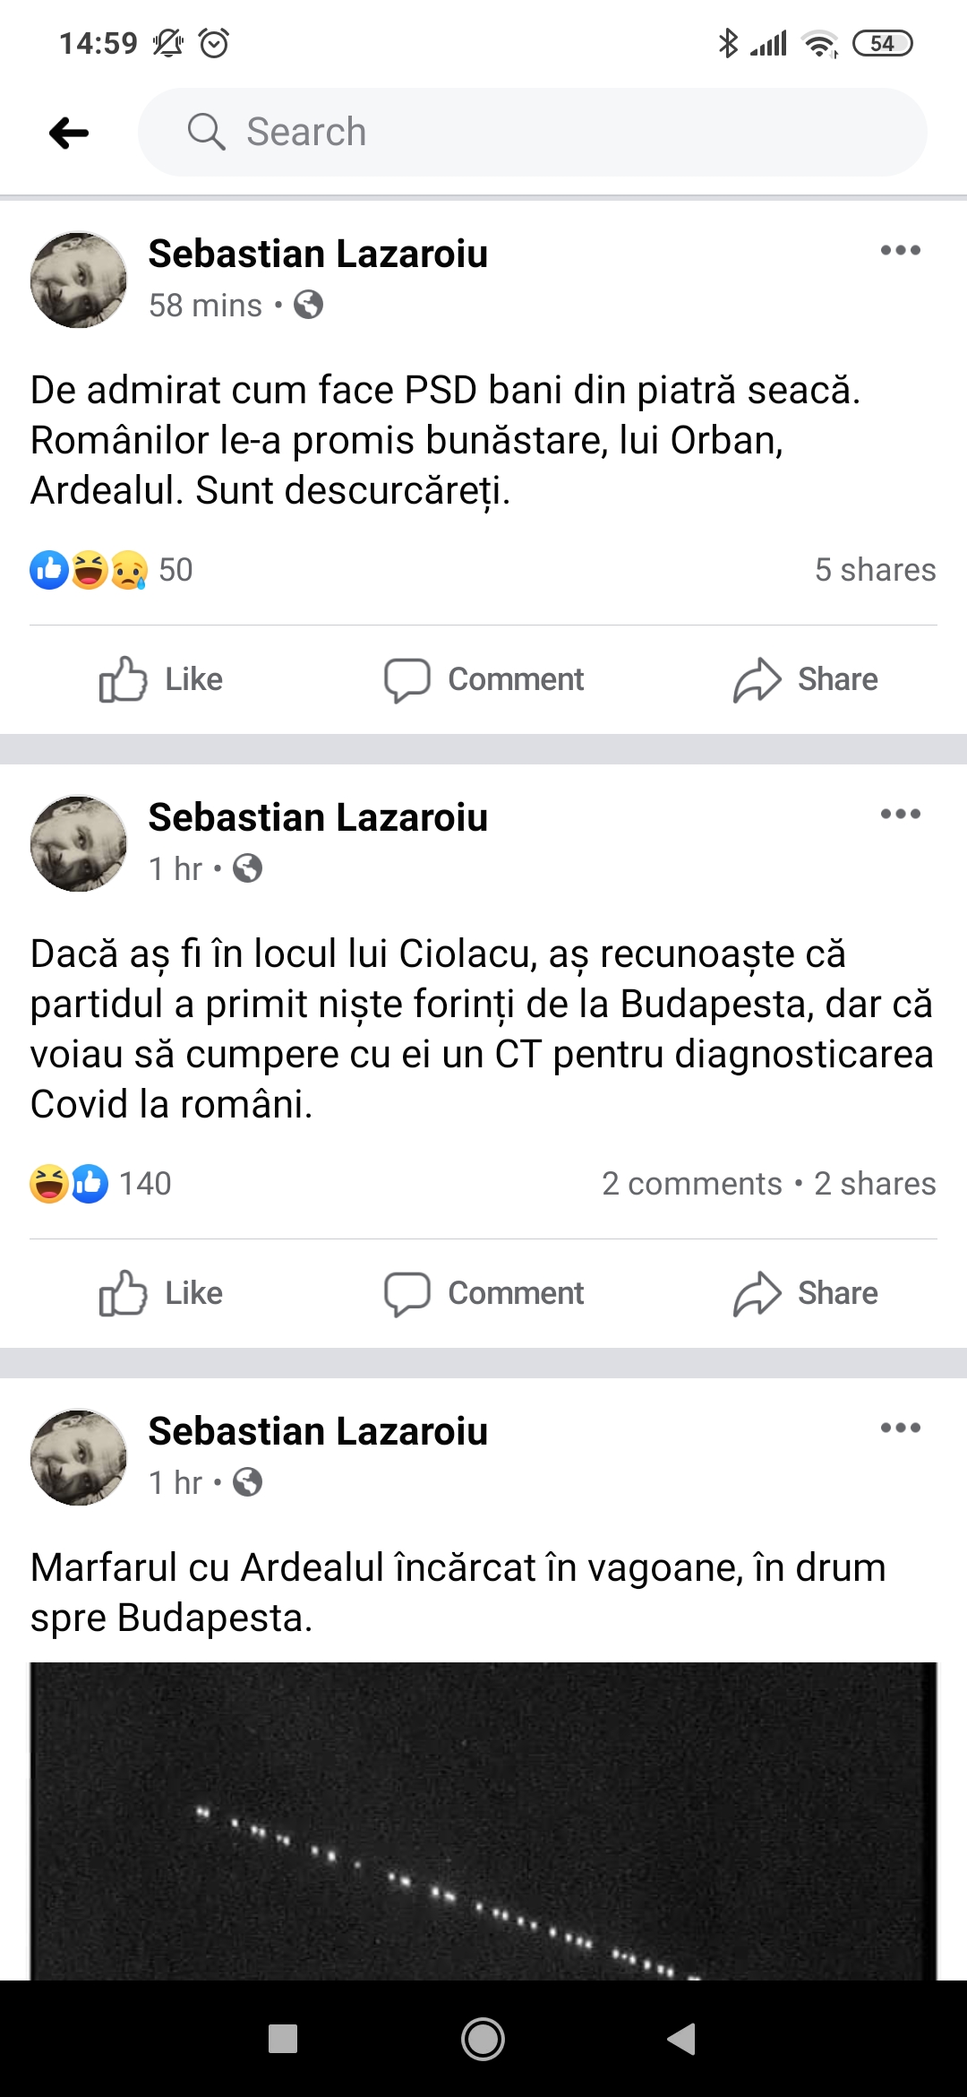Comment on the PSD bani post

click(483, 679)
